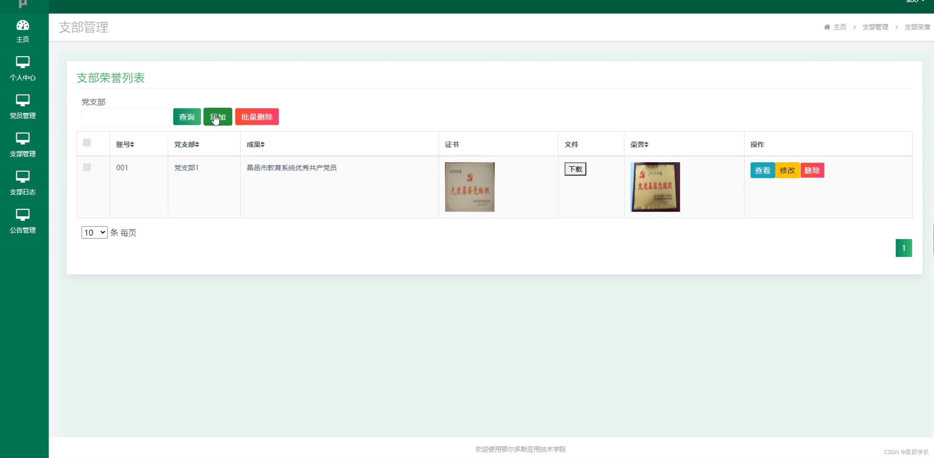
Task: Click the 公告管理 sidebar icon
Action: click(x=22, y=215)
